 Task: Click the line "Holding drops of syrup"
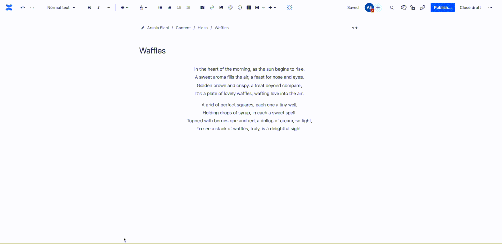(249, 113)
